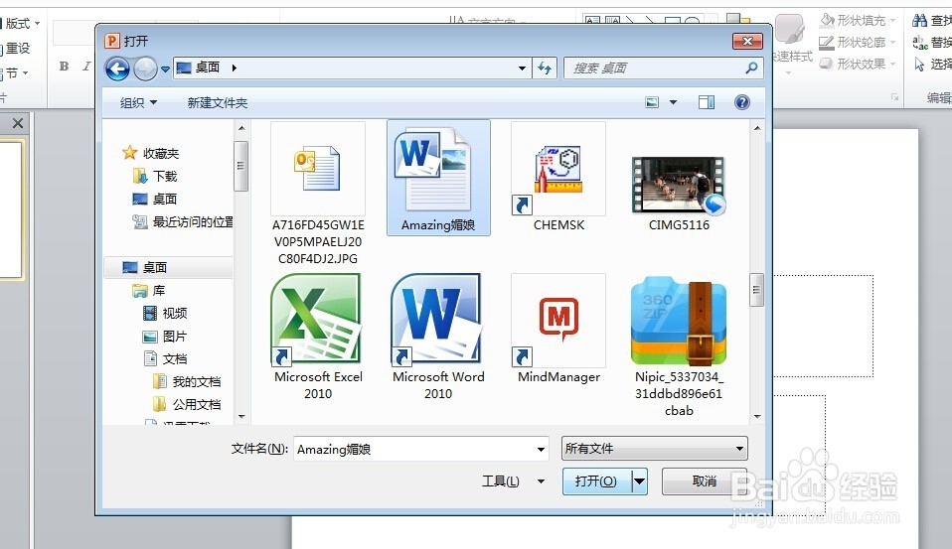Select 我的文档 folder
The height and width of the screenshot is (549, 952).
point(187,381)
